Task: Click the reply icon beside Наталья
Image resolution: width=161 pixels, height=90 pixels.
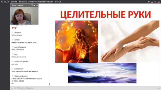Action: (x=13, y=40)
